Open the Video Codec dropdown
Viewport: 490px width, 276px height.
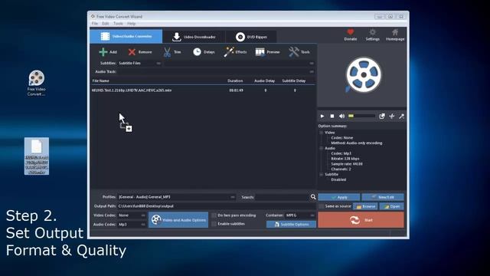[132, 215]
